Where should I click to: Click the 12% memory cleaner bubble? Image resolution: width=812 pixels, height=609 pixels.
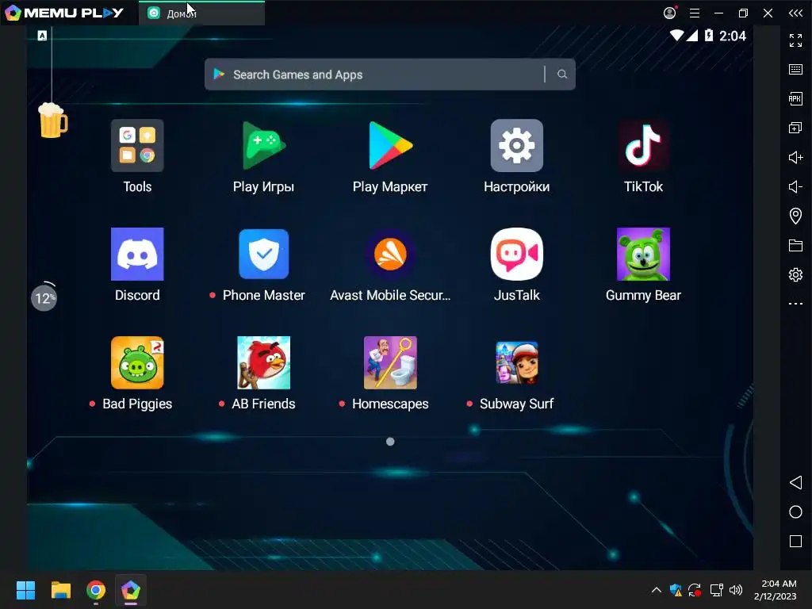[44, 297]
